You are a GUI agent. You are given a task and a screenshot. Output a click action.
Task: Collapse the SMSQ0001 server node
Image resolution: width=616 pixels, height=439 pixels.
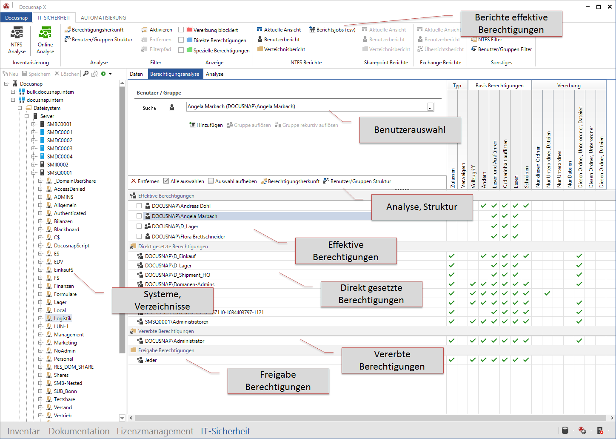click(x=34, y=172)
